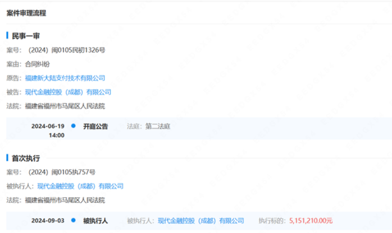Click the blue dot beside bold 被执行人
Viewport: 392px width, 233px height.
pyautogui.click(x=74, y=220)
